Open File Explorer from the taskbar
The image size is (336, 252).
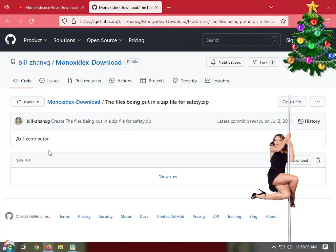pos(61,247)
